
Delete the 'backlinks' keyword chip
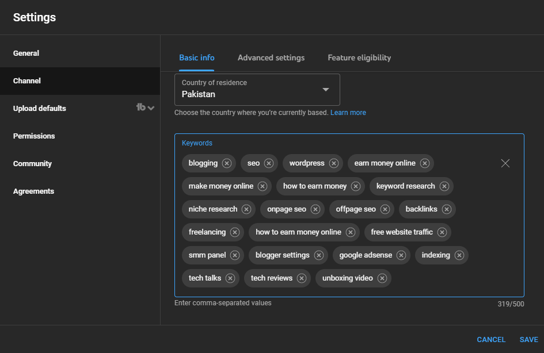click(x=447, y=209)
